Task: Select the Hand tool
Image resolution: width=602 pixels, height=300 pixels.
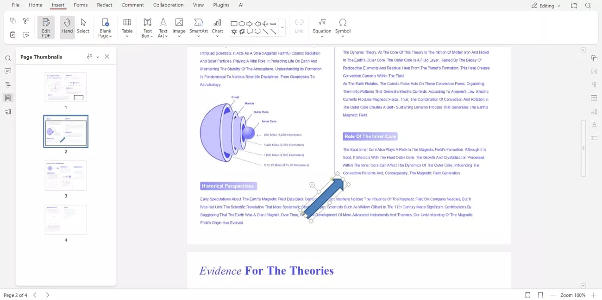Action: coord(67,27)
